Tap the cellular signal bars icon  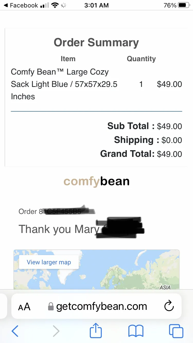click(45, 5)
